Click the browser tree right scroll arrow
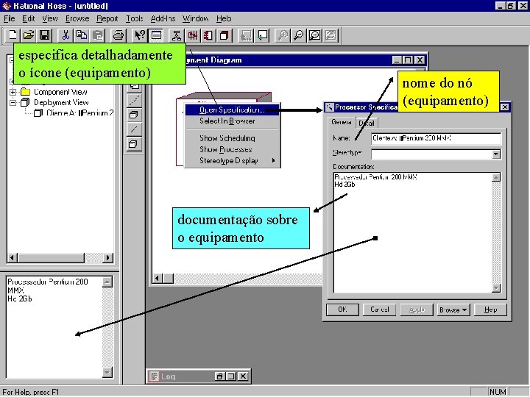530x397 pixels. click(x=107, y=258)
